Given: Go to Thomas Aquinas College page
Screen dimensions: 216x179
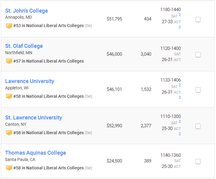Looking at the screenshot, I should pyautogui.click(x=35, y=153).
